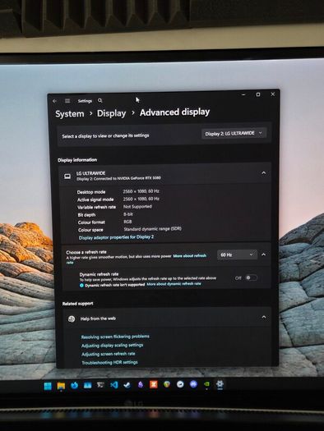This screenshot has width=324, height=431.
Task: Open the NVIDIA app from the taskbar
Action: [206, 384]
